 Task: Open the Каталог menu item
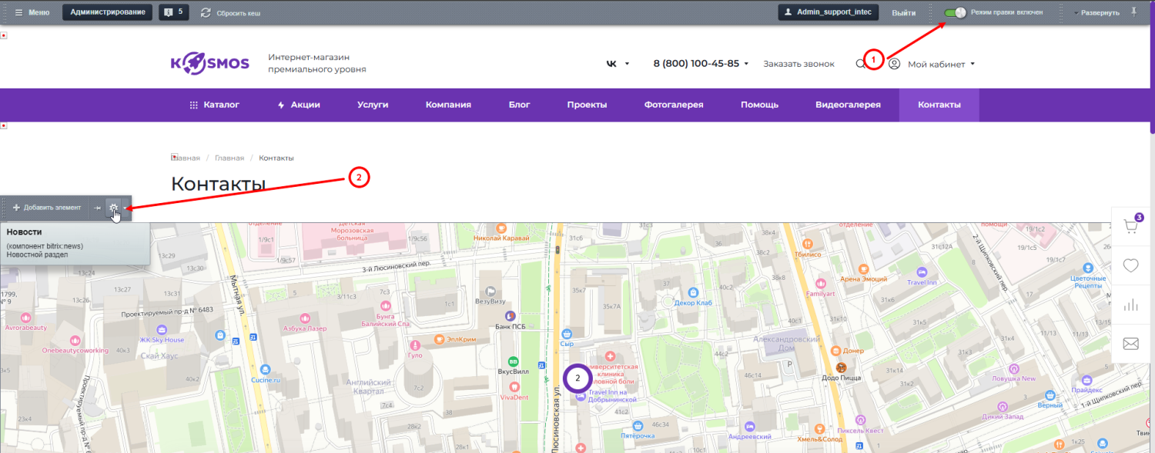[214, 105]
